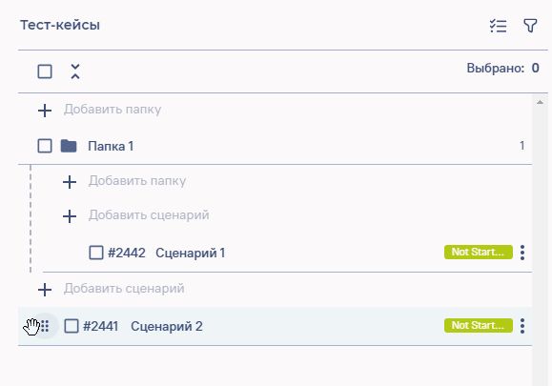Click plus icon for nested Добавить папку
The height and width of the screenshot is (386, 552).
pyautogui.click(x=70, y=182)
